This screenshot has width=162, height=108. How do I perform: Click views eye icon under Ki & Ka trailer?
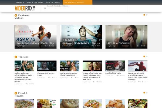[97, 82]
